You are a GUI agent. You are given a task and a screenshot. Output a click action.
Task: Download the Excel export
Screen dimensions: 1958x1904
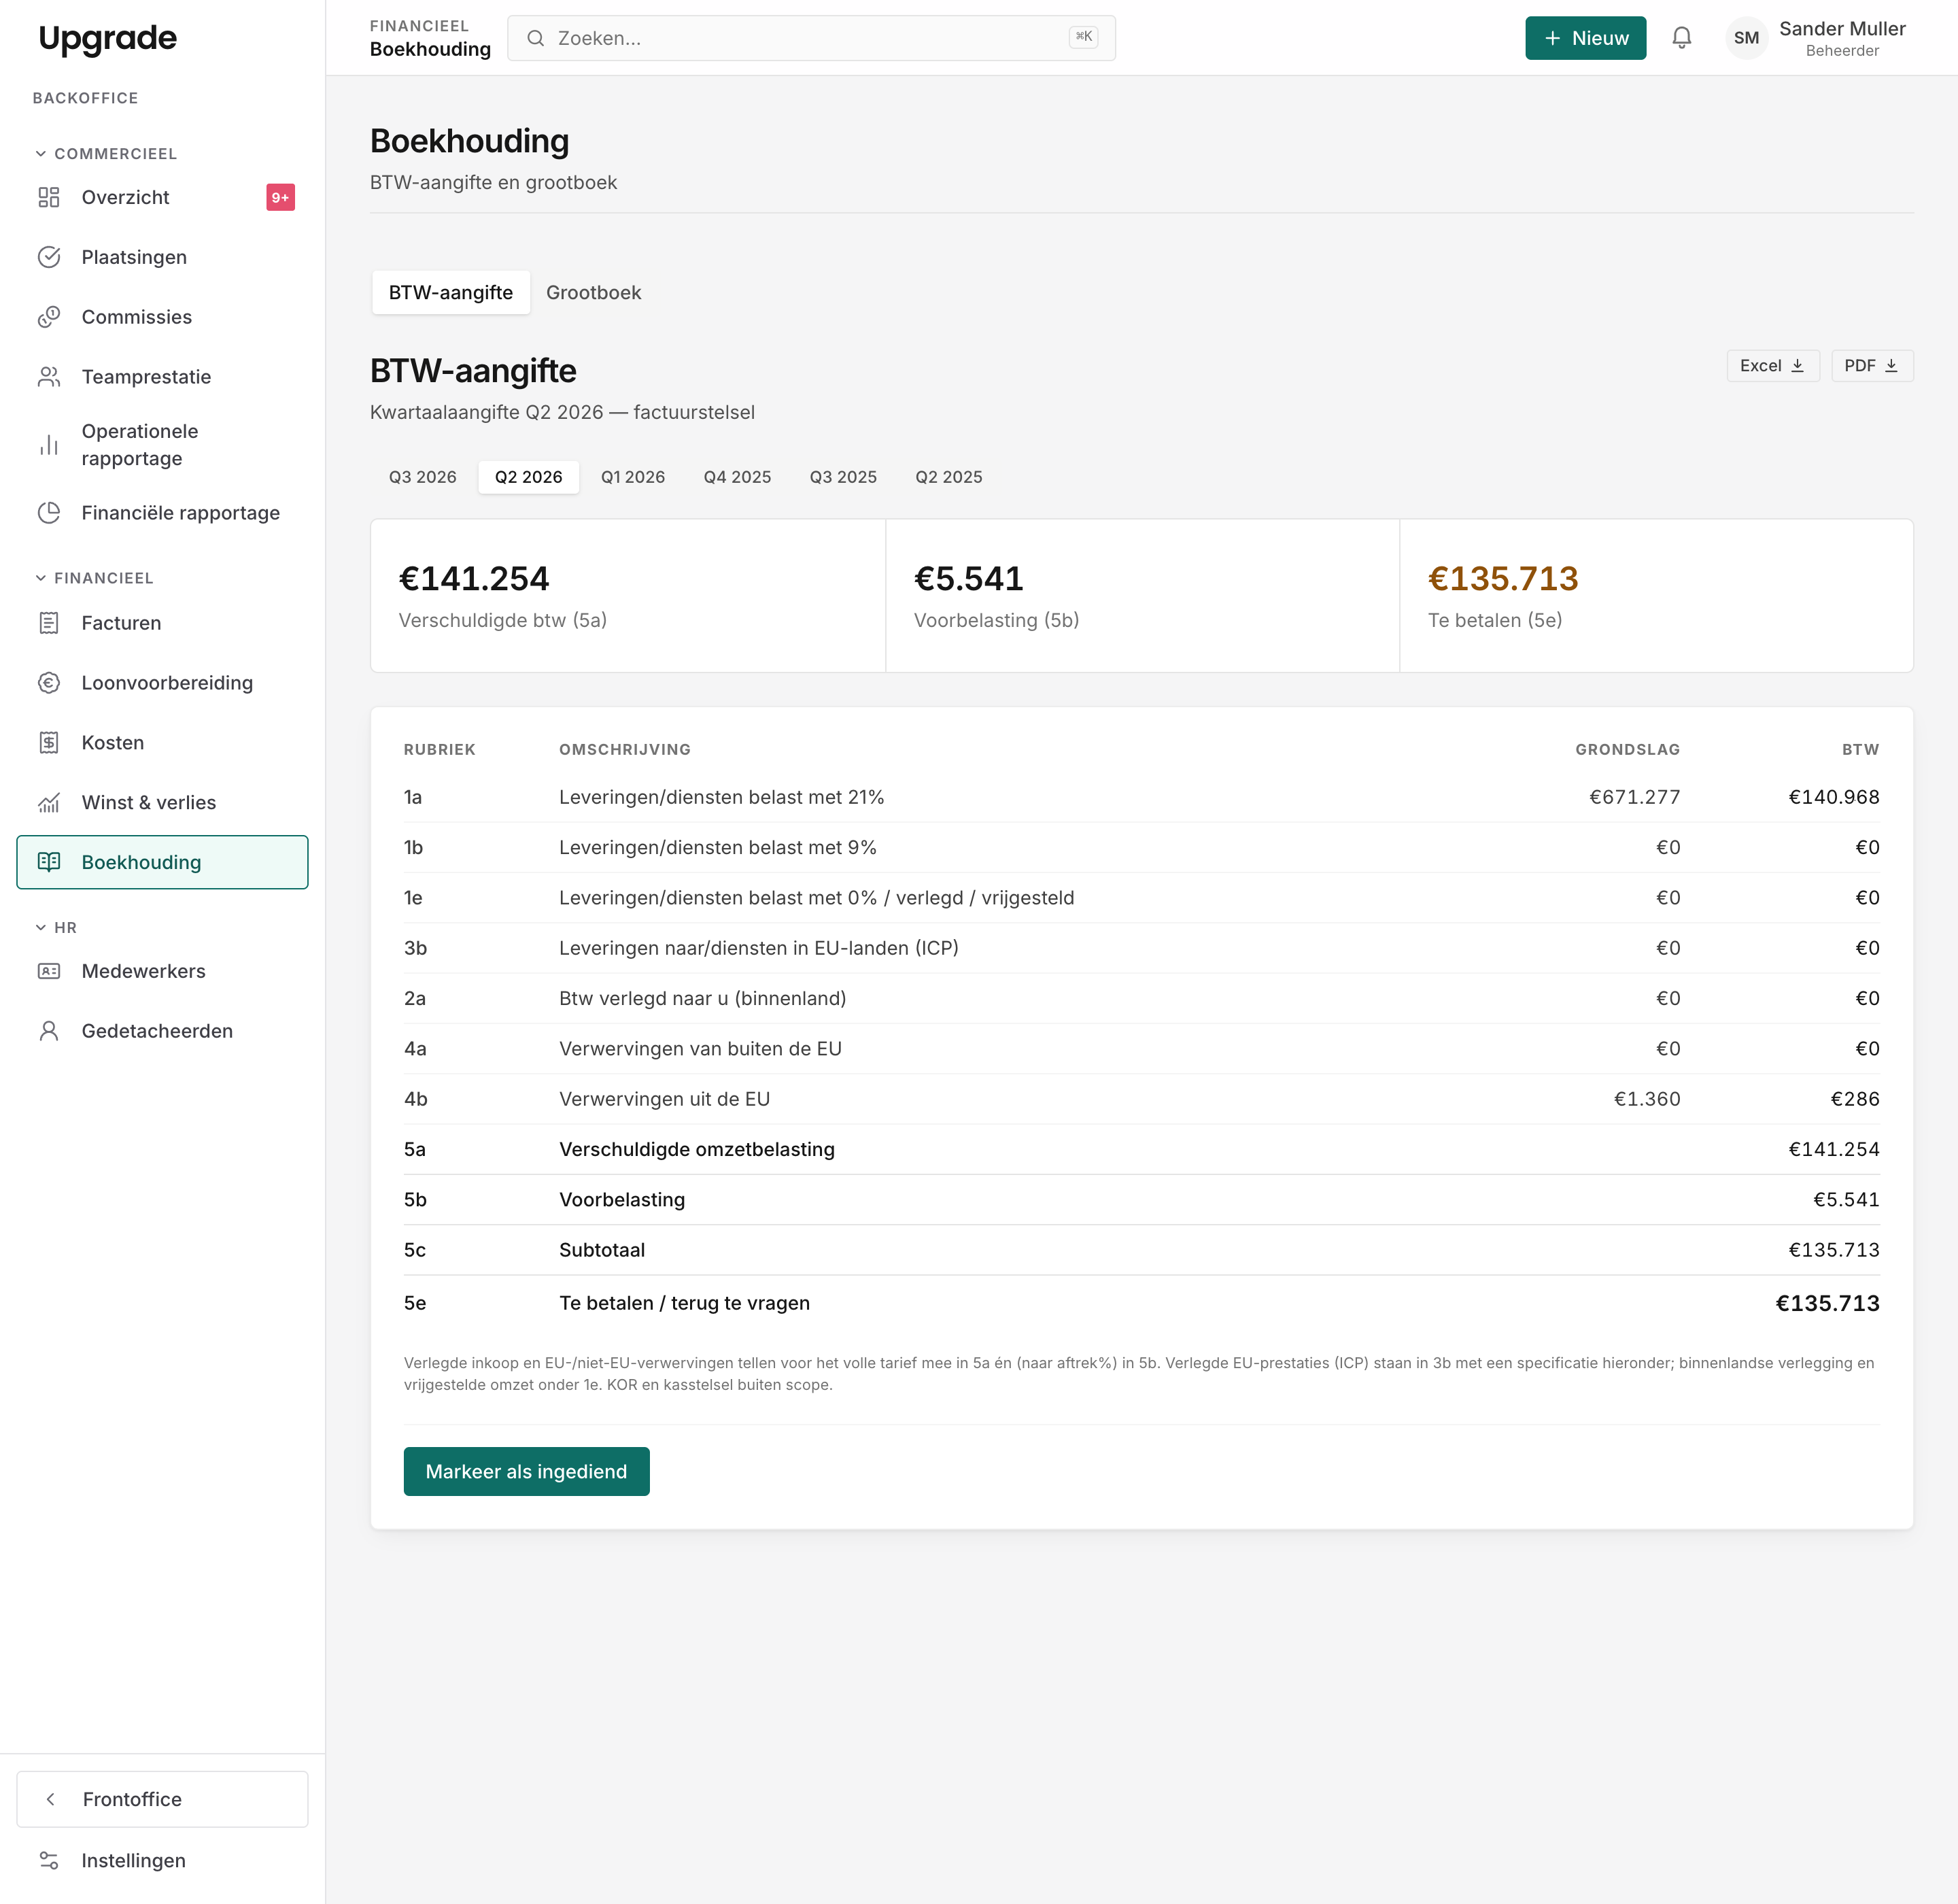coord(1772,366)
